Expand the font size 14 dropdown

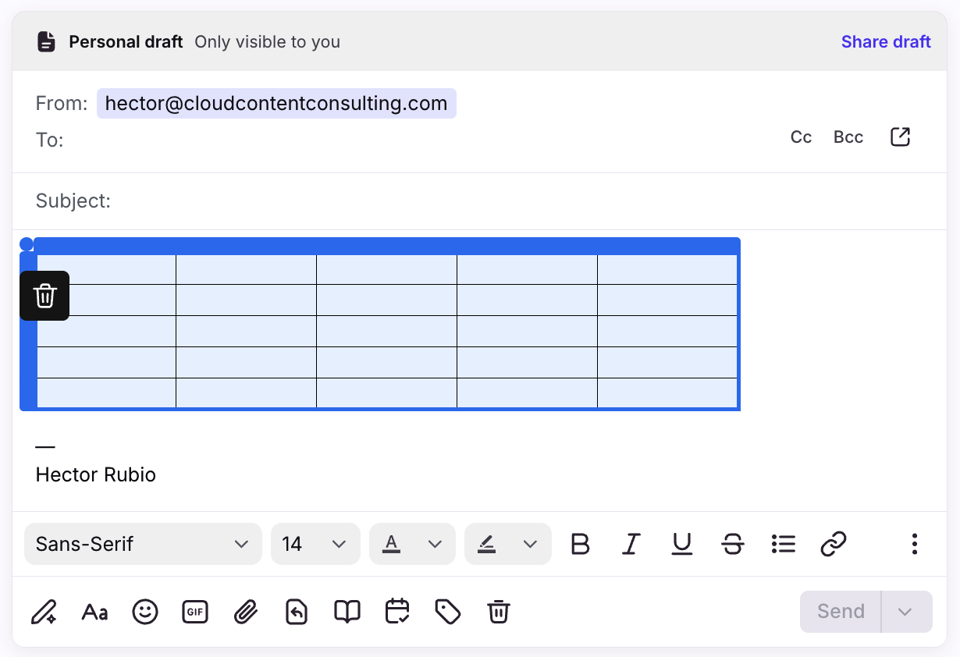point(315,544)
